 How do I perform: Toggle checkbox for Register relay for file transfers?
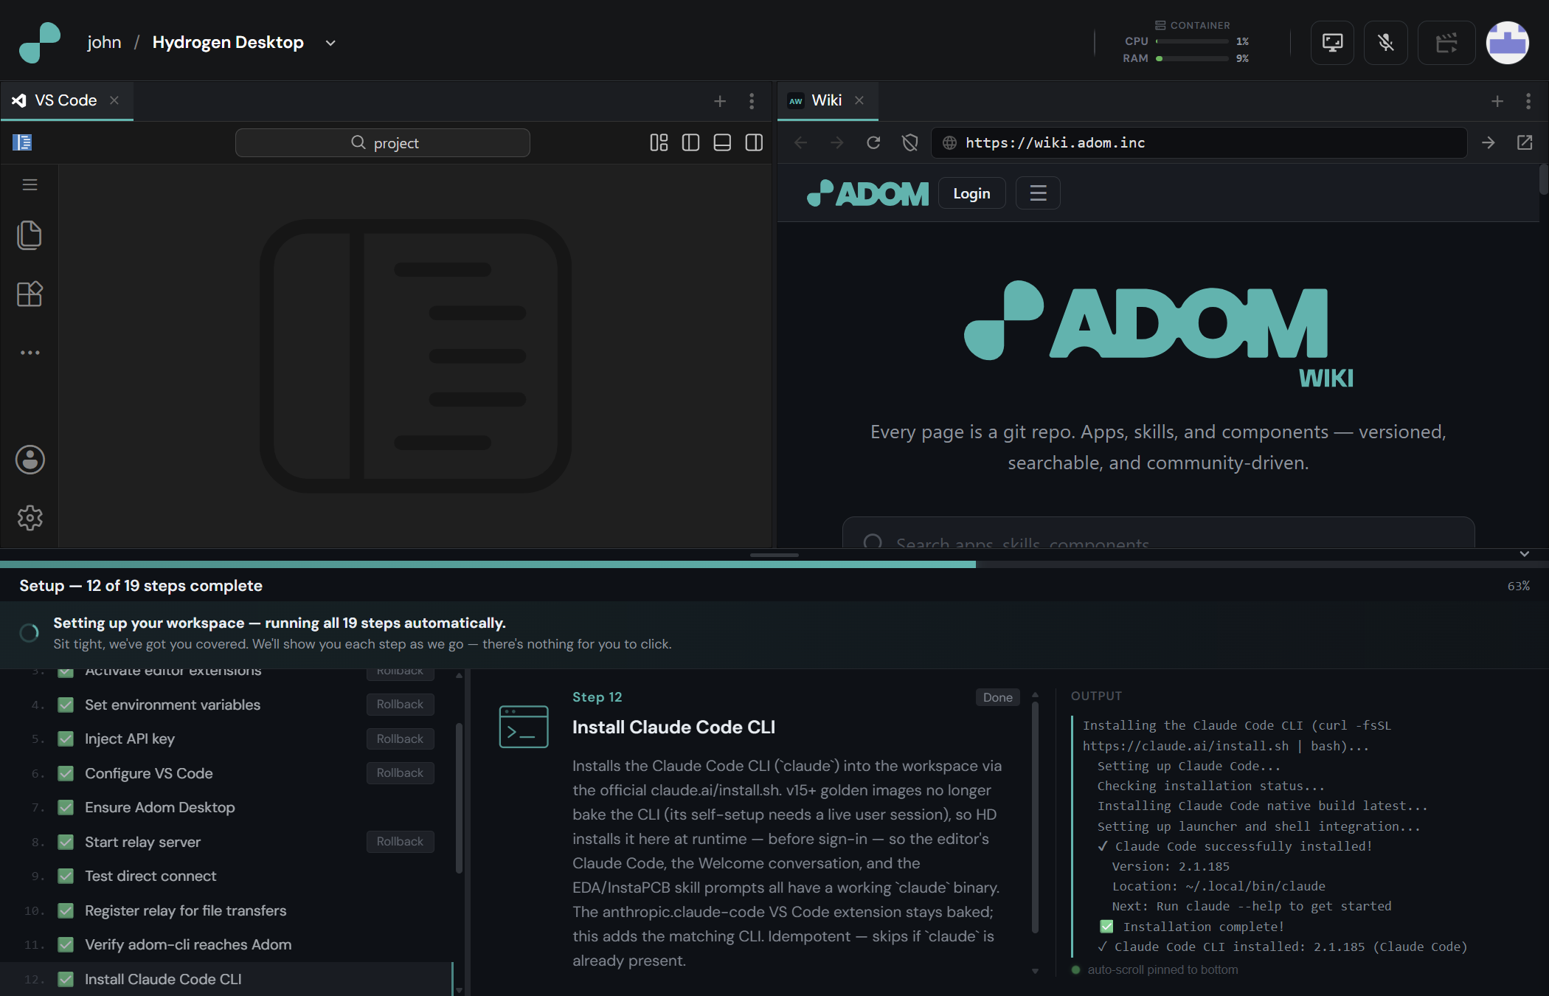(x=66, y=910)
